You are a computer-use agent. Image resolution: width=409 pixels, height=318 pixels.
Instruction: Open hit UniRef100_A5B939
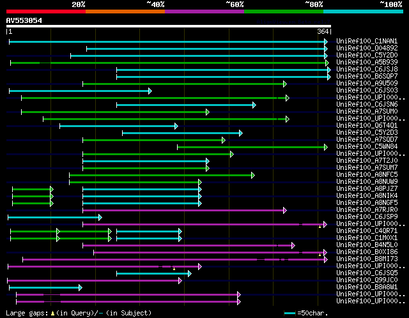click(x=367, y=63)
